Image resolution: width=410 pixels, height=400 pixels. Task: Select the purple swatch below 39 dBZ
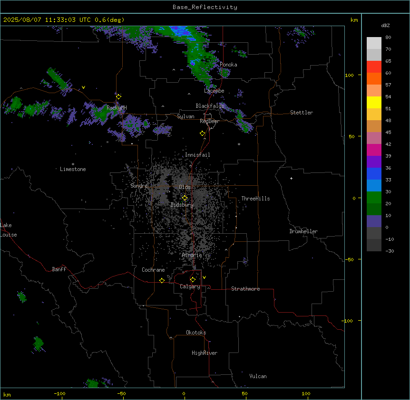pyautogui.click(x=374, y=162)
